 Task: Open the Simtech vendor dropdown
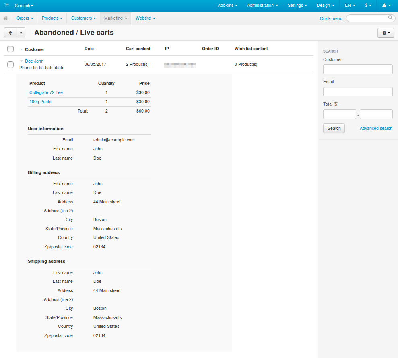24,6
